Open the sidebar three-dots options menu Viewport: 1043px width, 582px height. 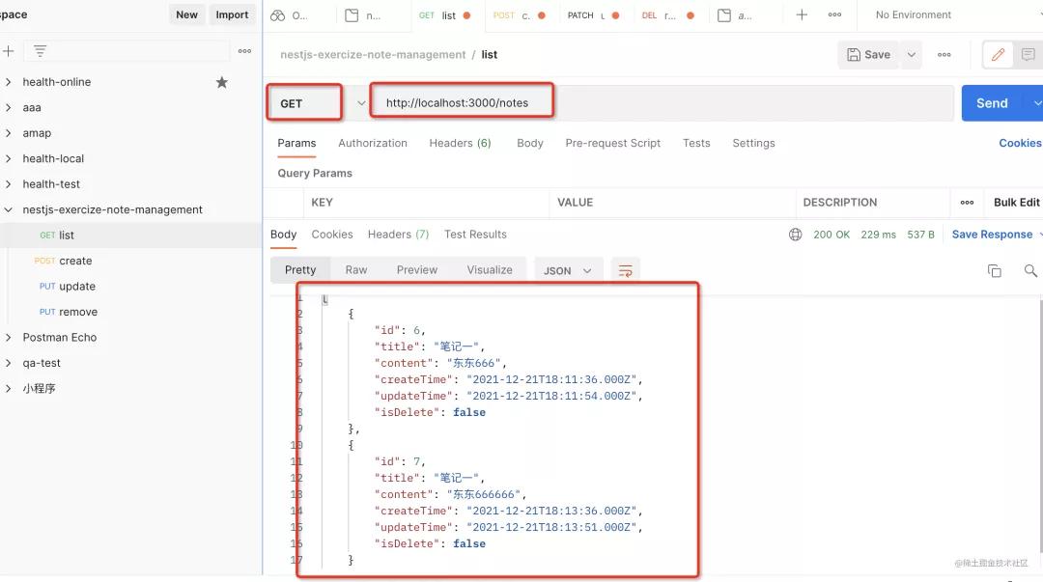[x=244, y=50]
